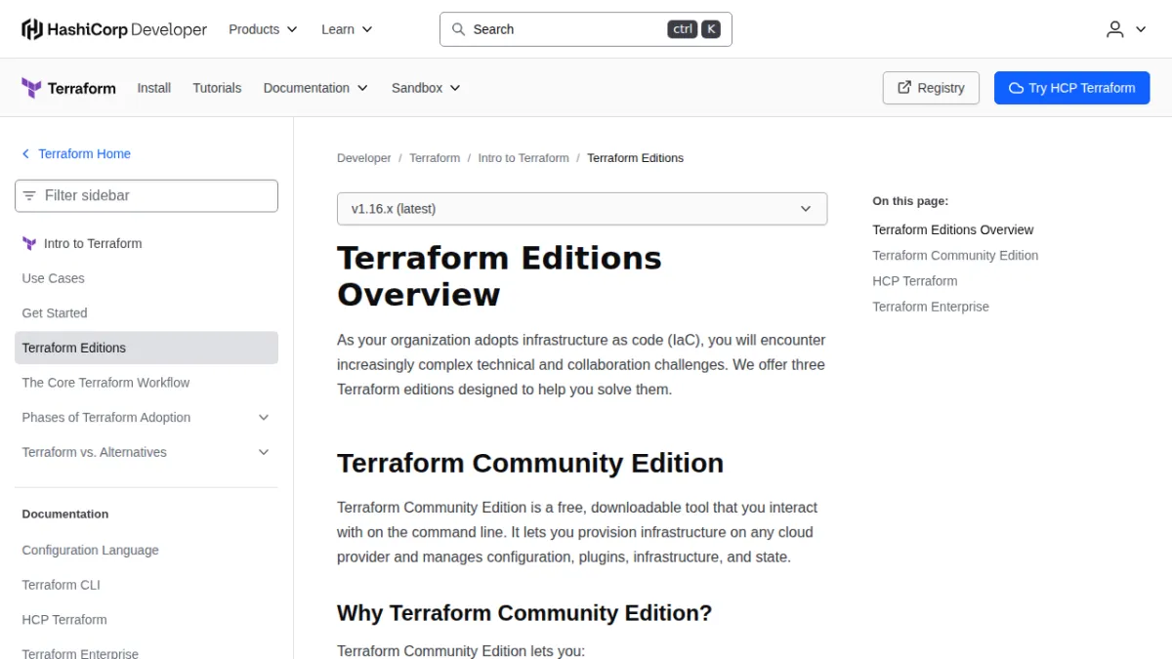Select Get Started in the sidebar
The image size is (1172, 659).
tap(146, 313)
